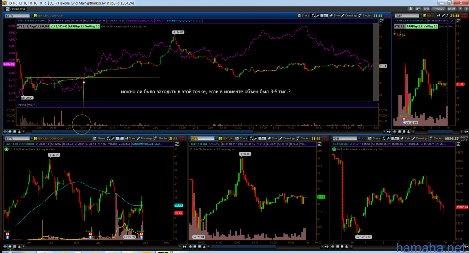
Task: Click Share button on the top main chart
Action: (305, 16)
